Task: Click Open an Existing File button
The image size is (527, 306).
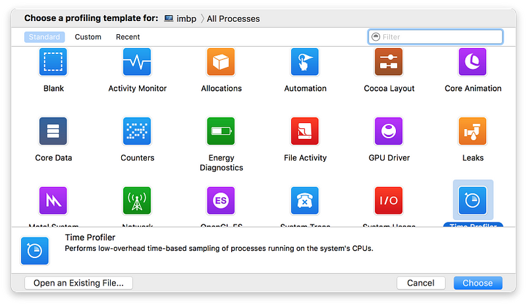Action: [x=78, y=283]
